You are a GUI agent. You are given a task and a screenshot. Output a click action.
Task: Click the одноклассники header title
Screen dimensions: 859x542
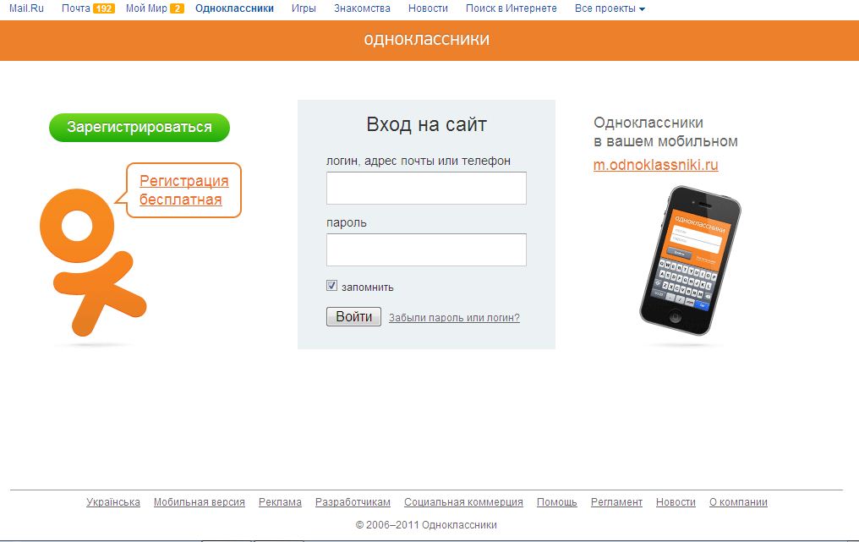[427, 40]
